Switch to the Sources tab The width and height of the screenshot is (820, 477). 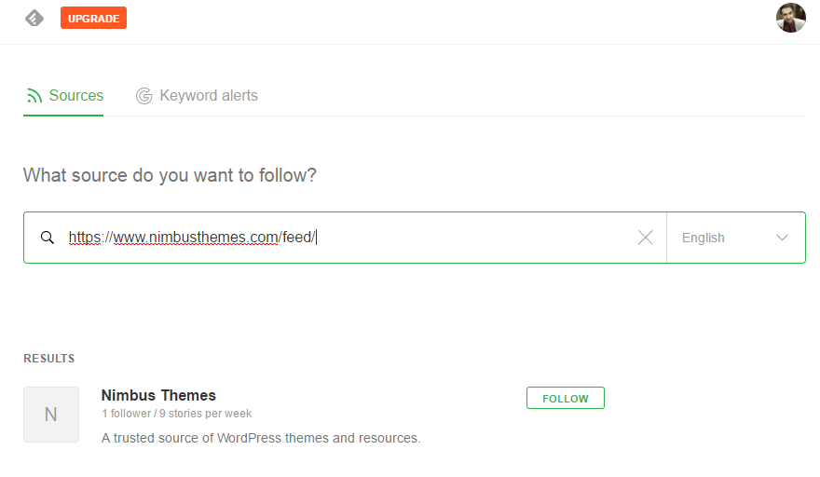(x=63, y=96)
